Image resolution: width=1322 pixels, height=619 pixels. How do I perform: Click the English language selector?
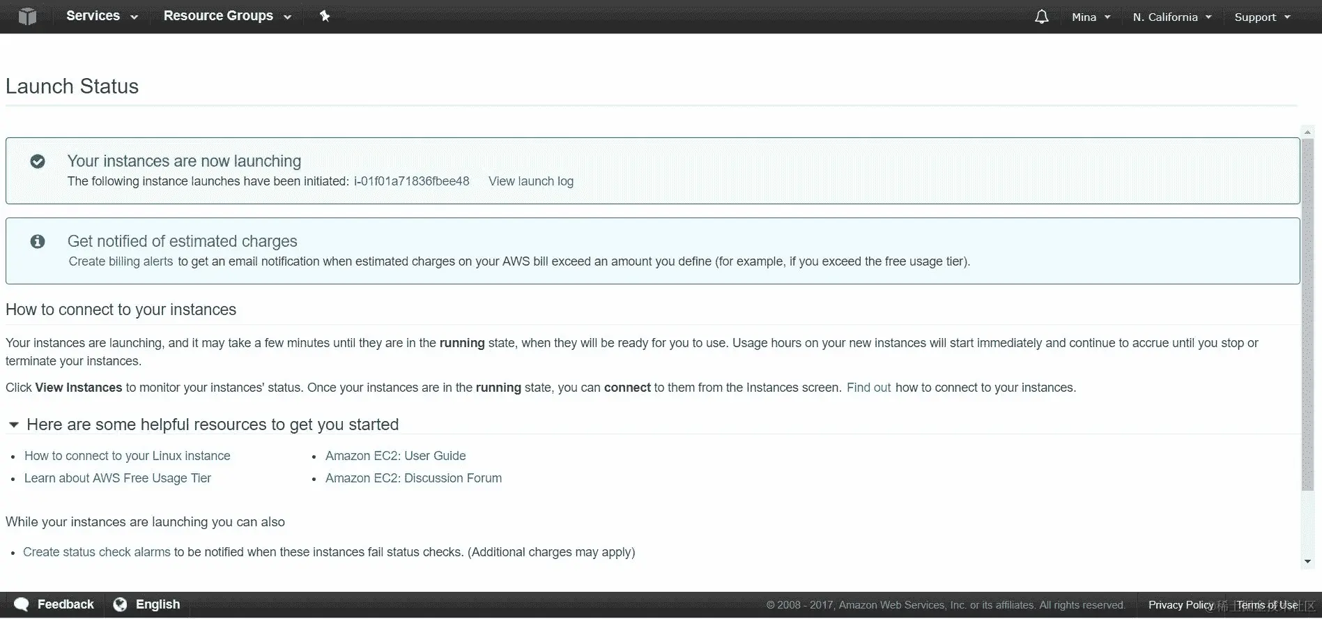(x=157, y=604)
